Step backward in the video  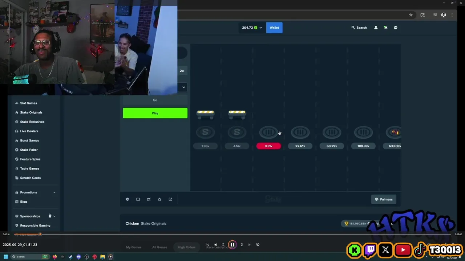[223, 245]
